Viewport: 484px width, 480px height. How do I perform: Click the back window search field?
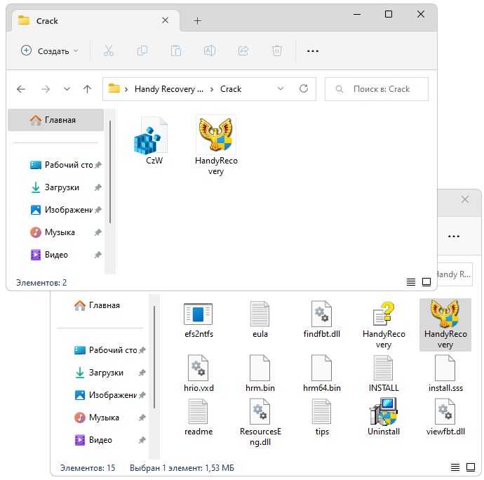(455, 274)
